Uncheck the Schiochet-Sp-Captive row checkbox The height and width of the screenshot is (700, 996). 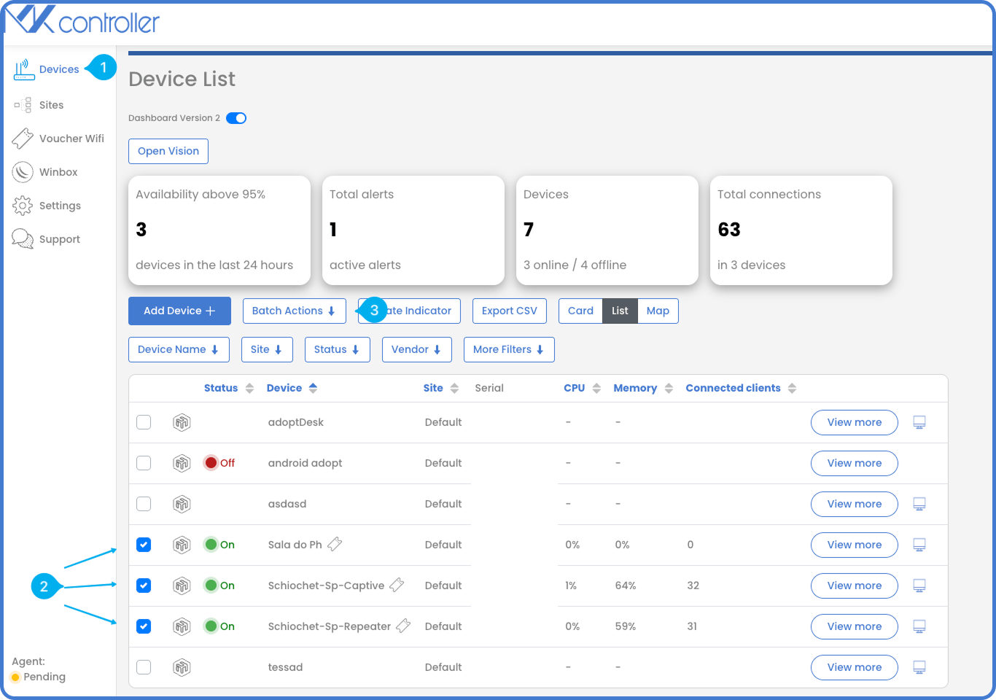pyautogui.click(x=144, y=586)
